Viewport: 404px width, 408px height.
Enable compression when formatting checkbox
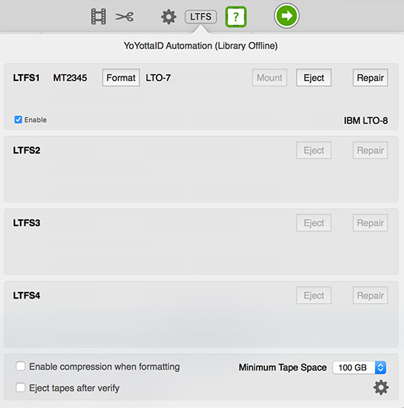coord(21,366)
